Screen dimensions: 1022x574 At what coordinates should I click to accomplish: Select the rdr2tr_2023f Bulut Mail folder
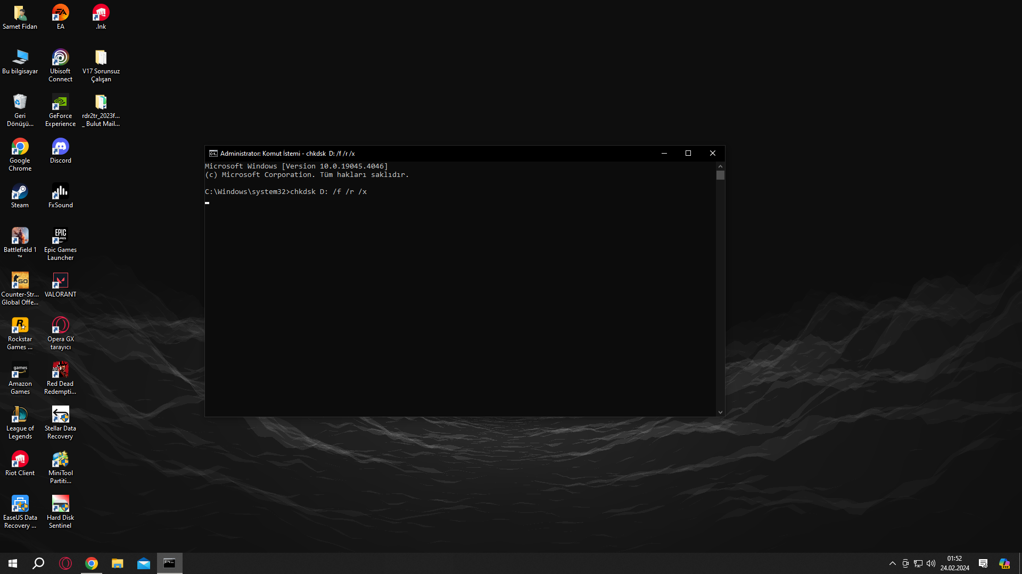[101, 110]
